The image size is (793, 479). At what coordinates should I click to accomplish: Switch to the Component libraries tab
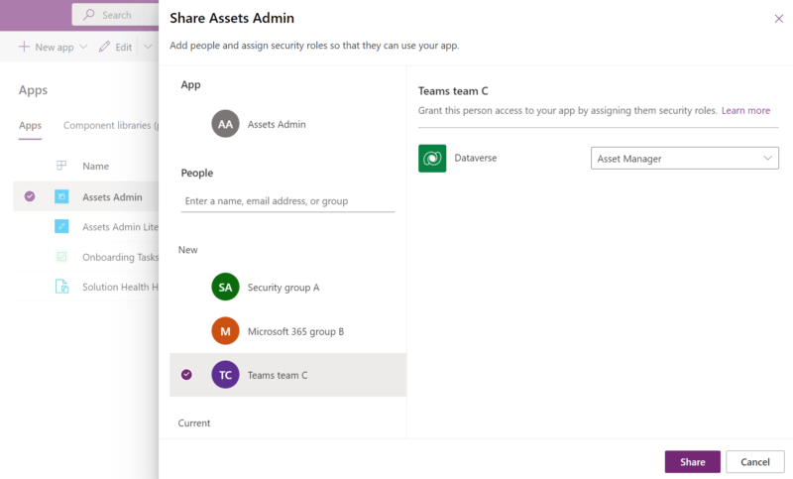[x=111, y=125]
